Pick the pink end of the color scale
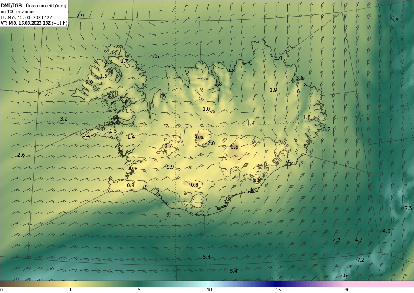Viewport: 414px width, 293px height. [x=380, y=284]
